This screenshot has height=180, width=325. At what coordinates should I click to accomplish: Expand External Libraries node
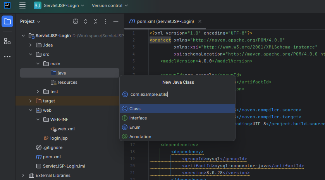(x=23, y=175)
